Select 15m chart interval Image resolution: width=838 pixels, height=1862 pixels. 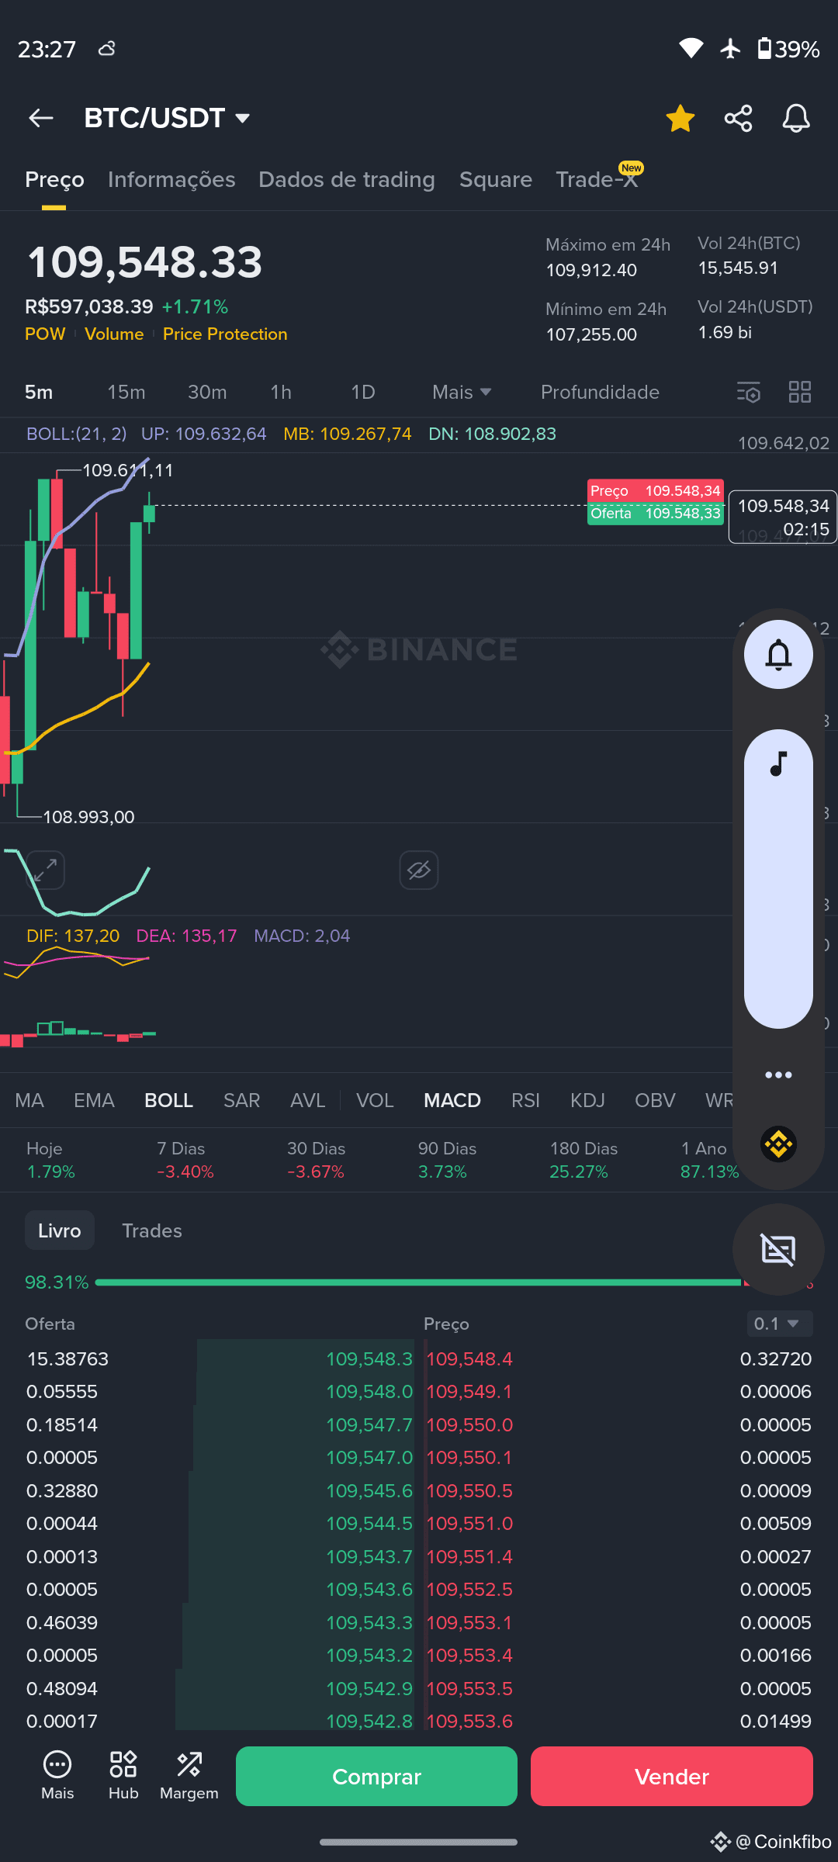(x=126, y=392)
